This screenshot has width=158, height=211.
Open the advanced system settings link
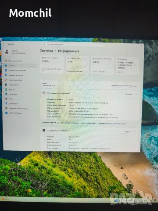(112, 124)
